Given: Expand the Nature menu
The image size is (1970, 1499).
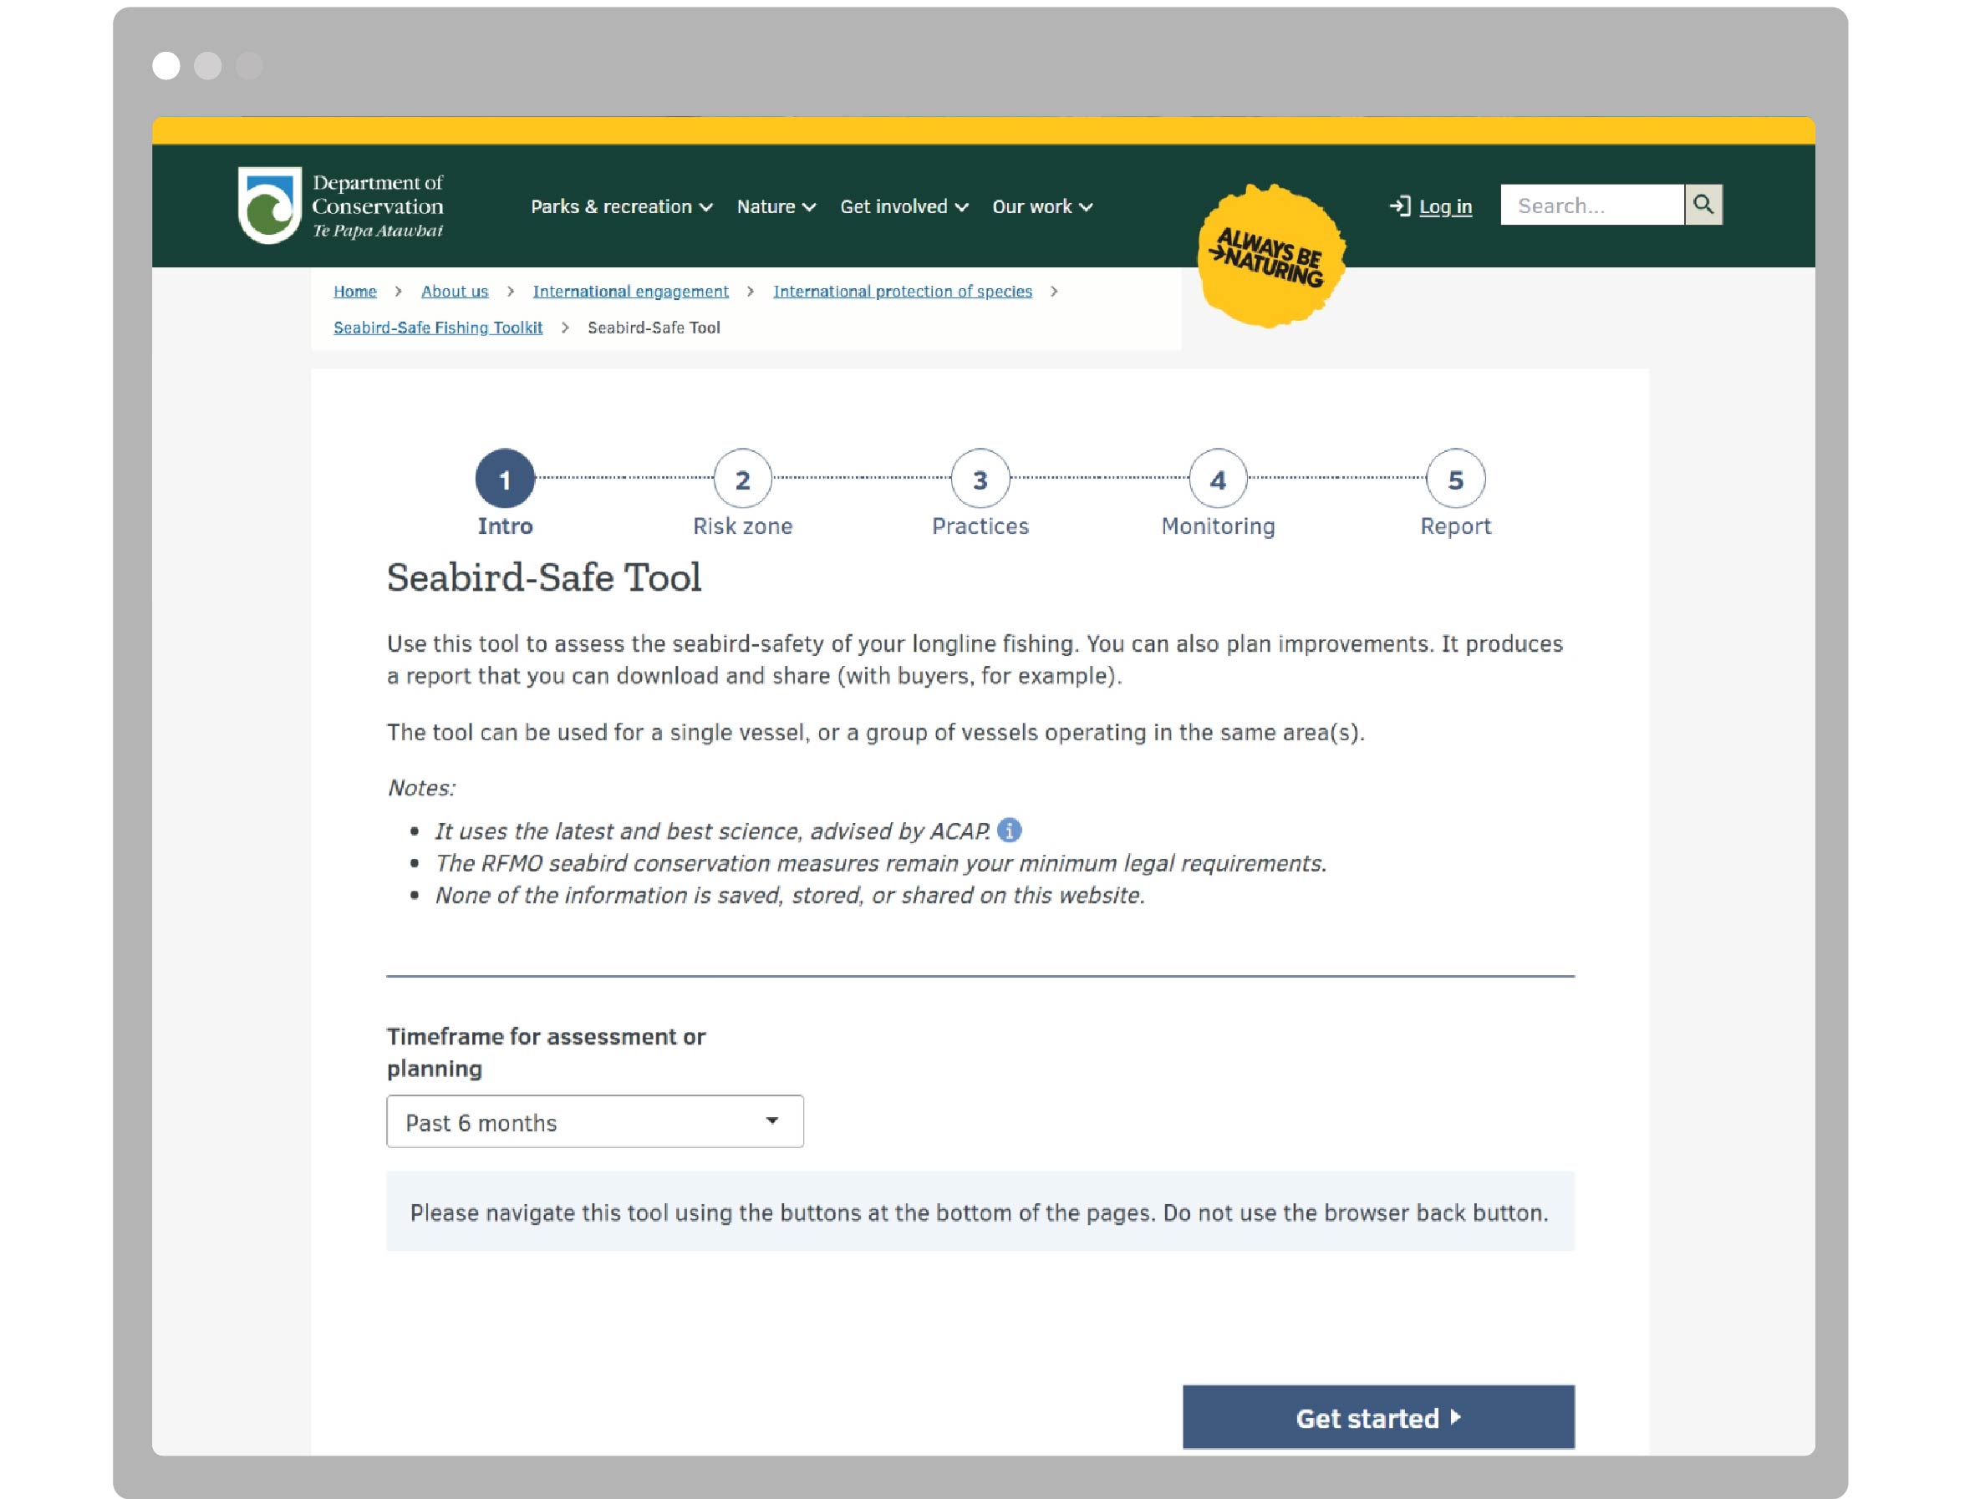Looking at the screenshot, I should click(775, 207).
